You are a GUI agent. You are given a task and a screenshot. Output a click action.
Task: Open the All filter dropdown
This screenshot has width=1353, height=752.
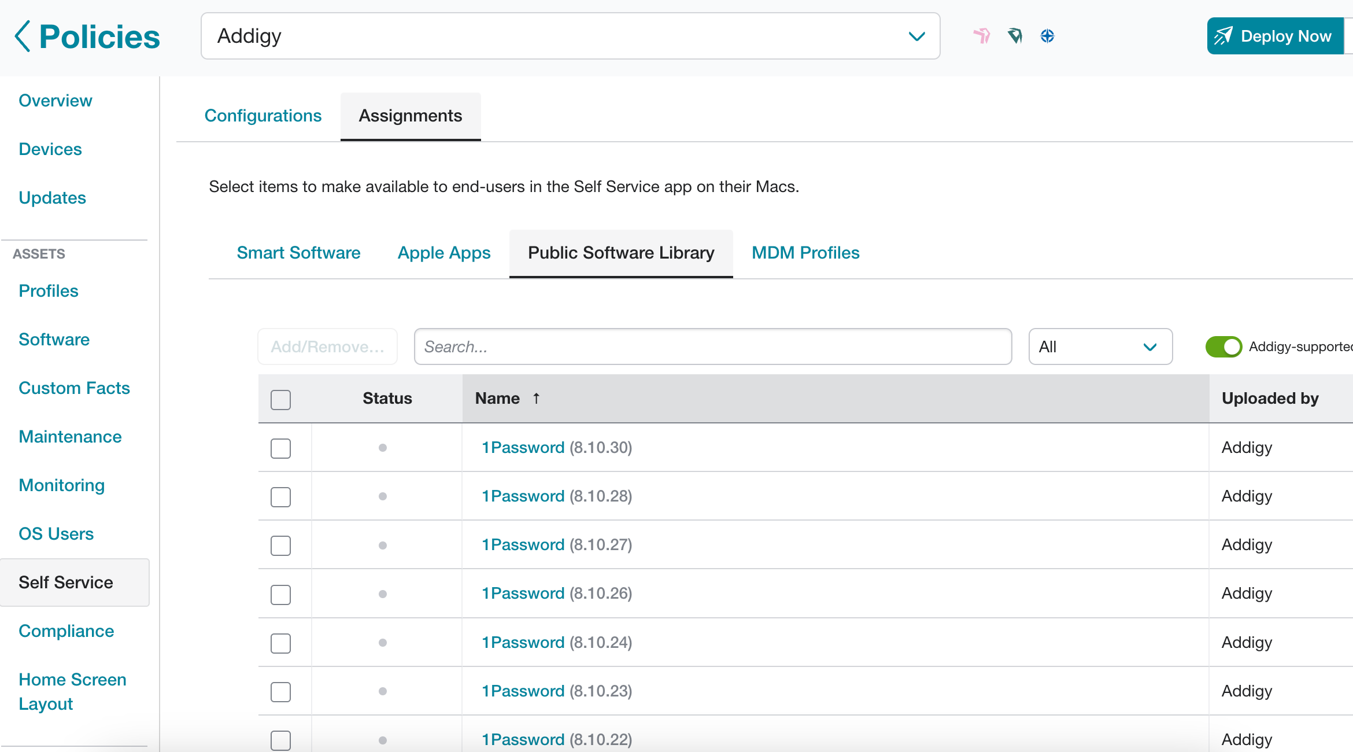1100,346
